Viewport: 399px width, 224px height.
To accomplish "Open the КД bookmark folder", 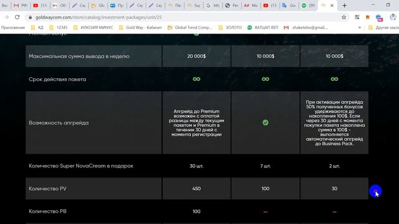I will pos(37,27).
